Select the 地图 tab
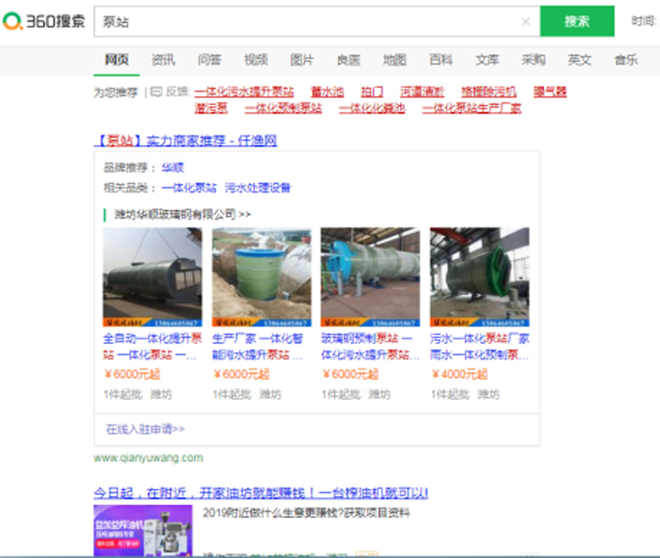 pyautogui.click(x=394, y=60)
